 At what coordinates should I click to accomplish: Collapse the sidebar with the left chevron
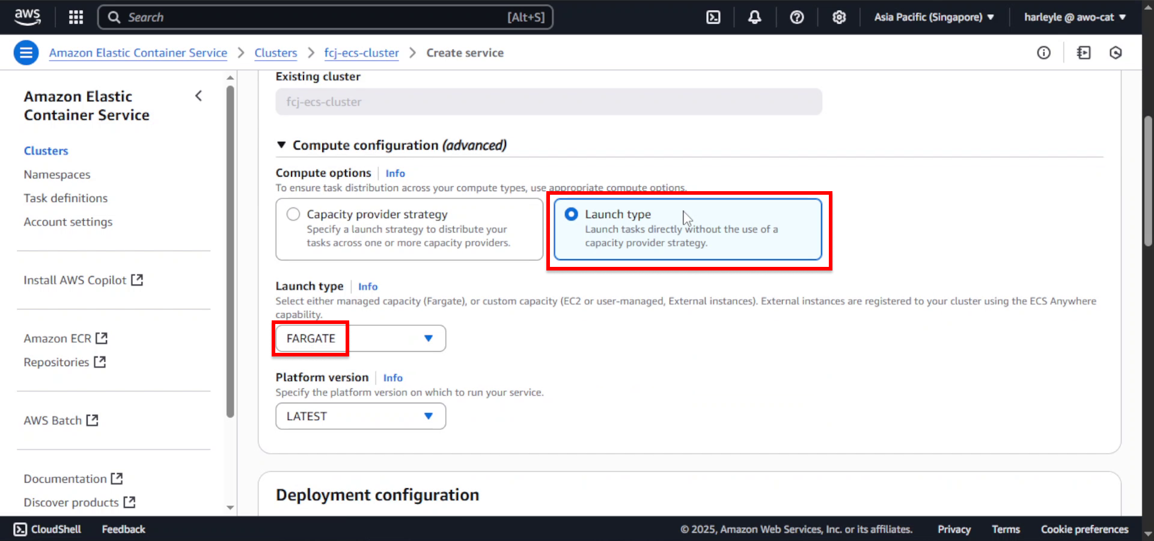198,96
